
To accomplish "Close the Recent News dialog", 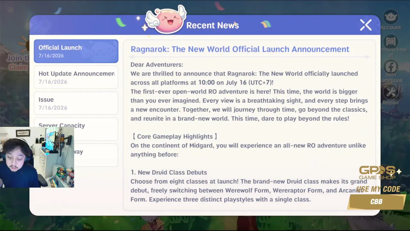I will tap(365, 25).
